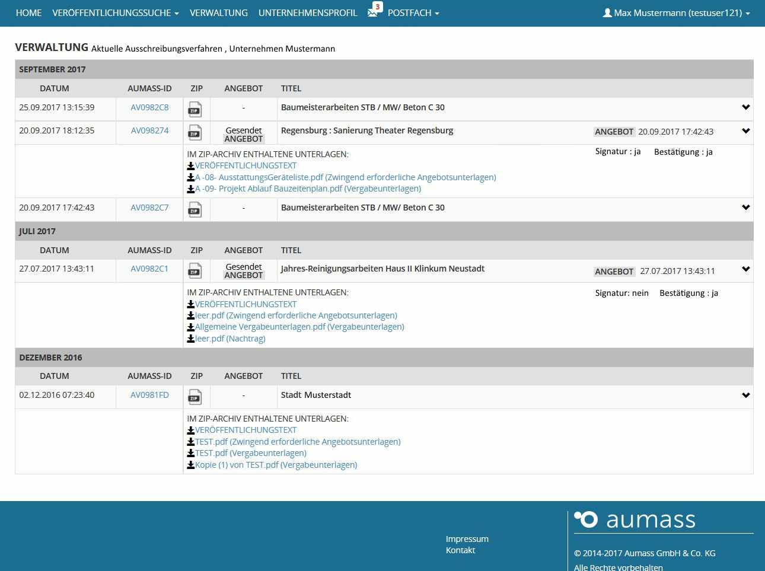This screenshot has width=765, height=571.
Task: Open Veröffentlichungstext link under Stadt Musterstadt
Action: pyautogui.click(x=246, y=430)
